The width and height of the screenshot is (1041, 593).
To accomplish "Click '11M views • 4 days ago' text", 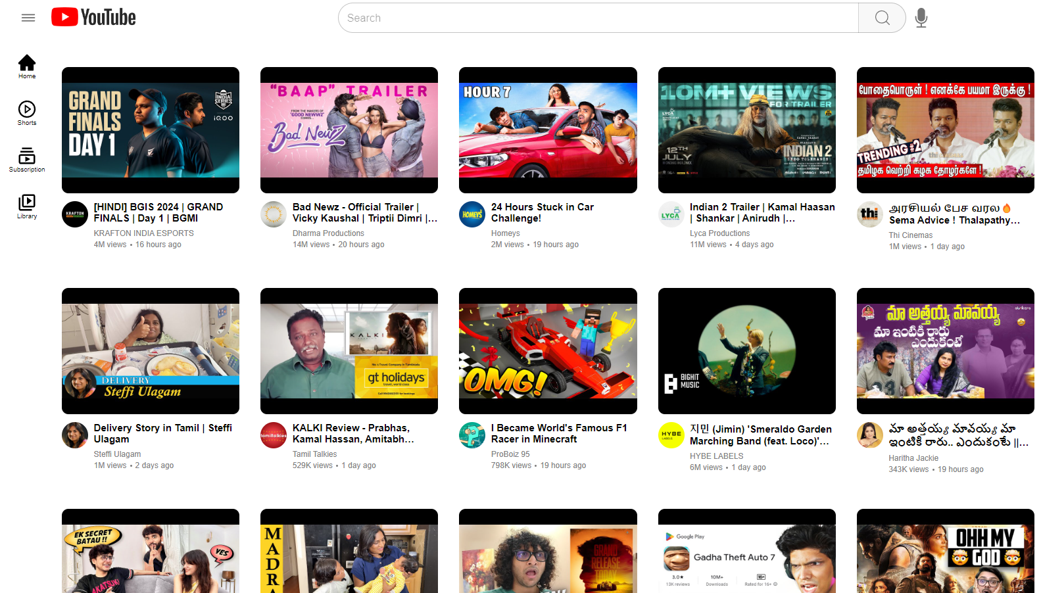I will click(731, 245).
